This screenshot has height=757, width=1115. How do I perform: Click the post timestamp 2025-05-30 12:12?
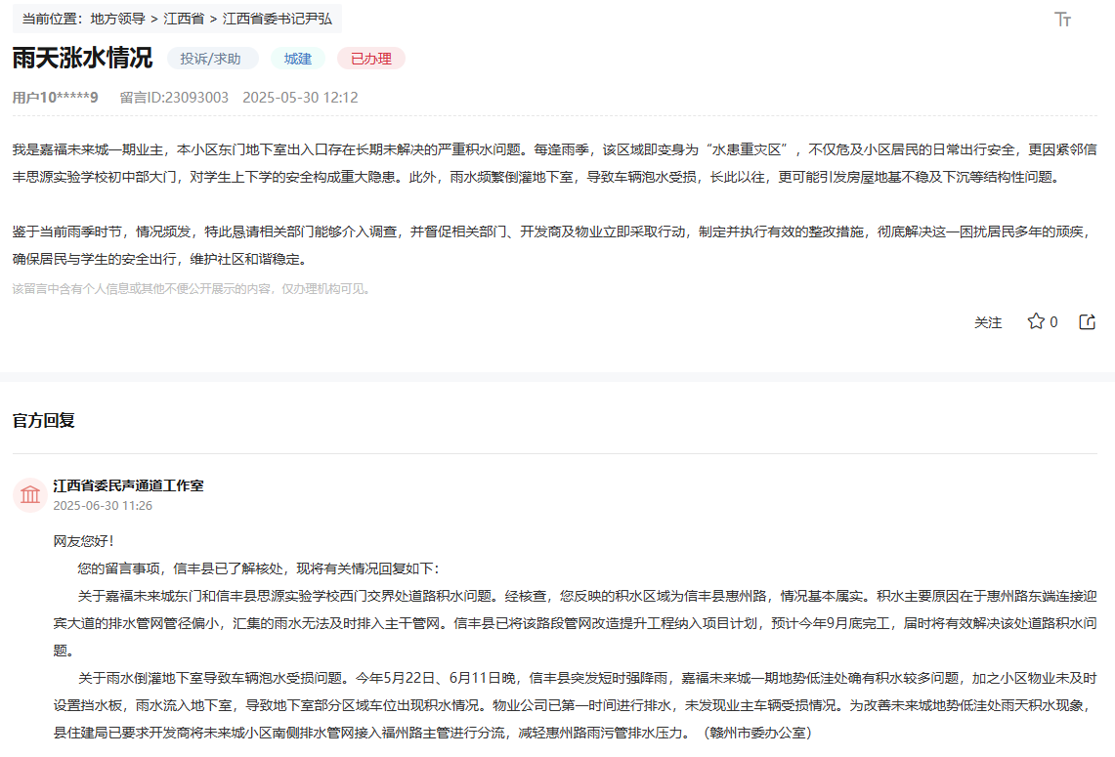tap(300, 98)
